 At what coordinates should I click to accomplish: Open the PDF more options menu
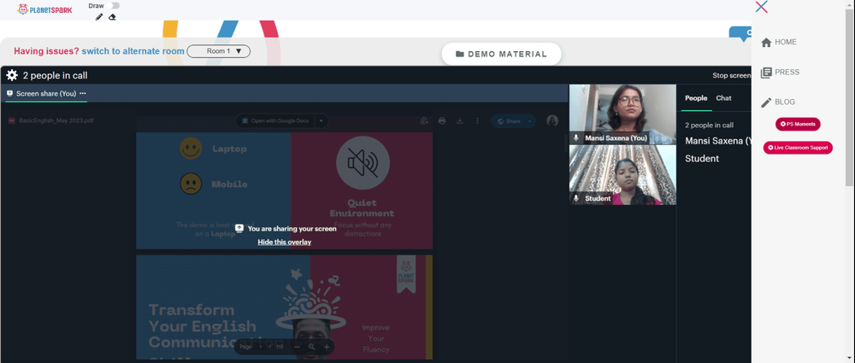click(x=478, y=121)
